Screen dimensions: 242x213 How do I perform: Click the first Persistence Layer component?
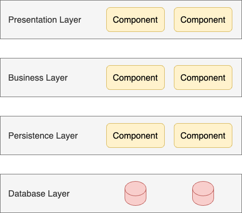[135, 135]
